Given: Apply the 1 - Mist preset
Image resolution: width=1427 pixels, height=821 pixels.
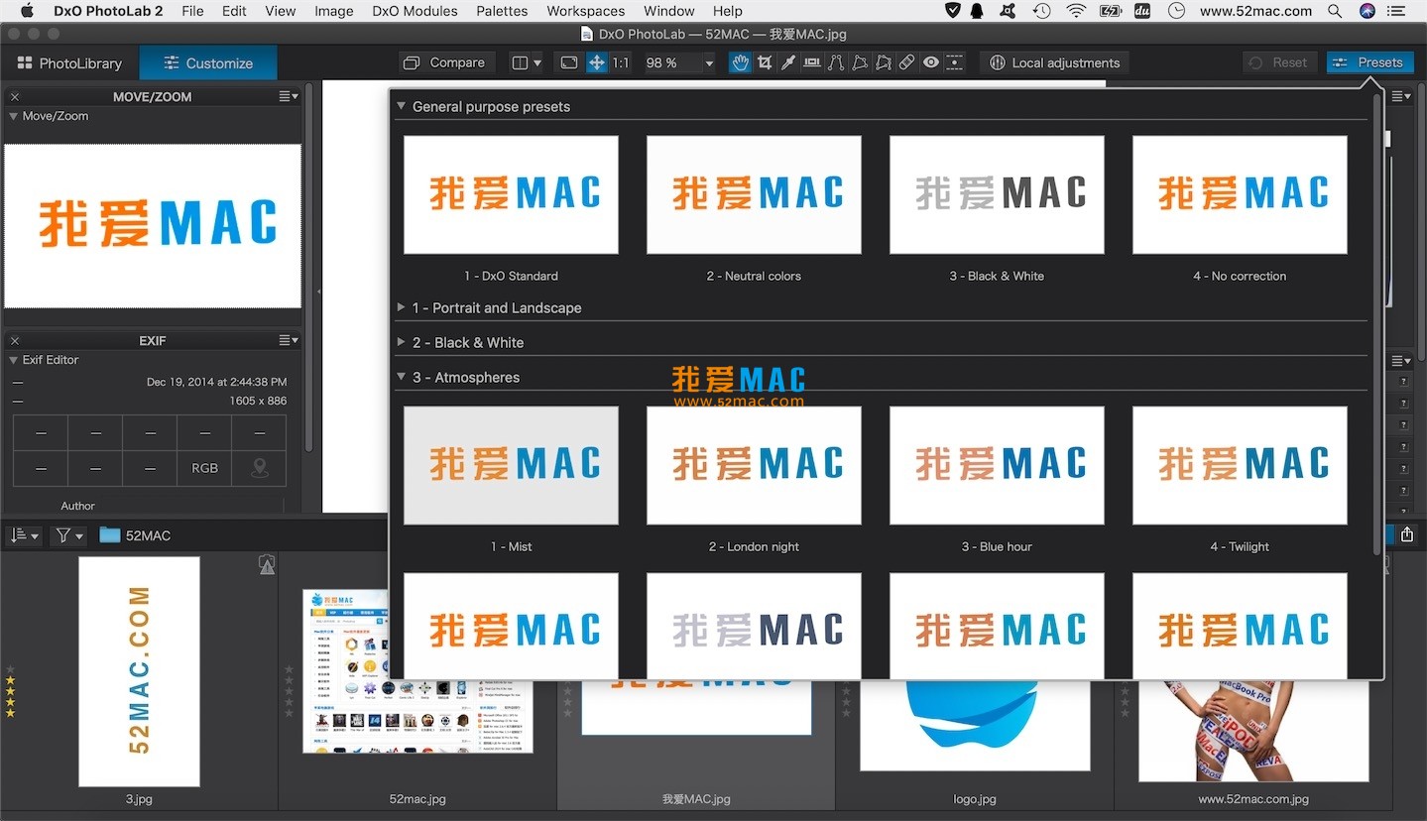Looking at the screenshot, I should coord(511,465).
